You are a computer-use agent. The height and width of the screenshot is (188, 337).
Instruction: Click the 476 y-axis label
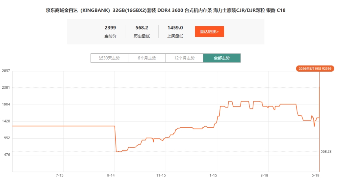pos(7,155)
